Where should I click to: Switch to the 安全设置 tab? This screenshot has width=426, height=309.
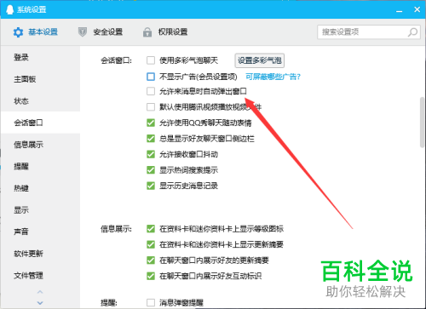(x=101, y=32)
